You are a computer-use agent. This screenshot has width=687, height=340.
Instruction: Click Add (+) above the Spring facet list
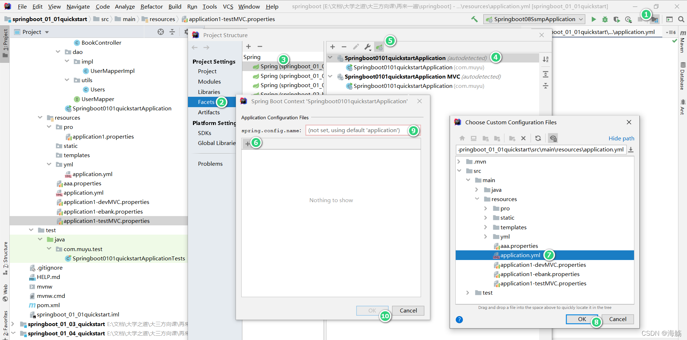[248, 46]
